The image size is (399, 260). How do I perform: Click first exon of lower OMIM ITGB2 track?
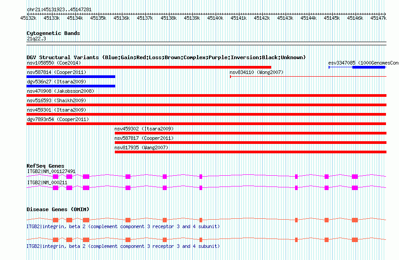click(56, 240)
